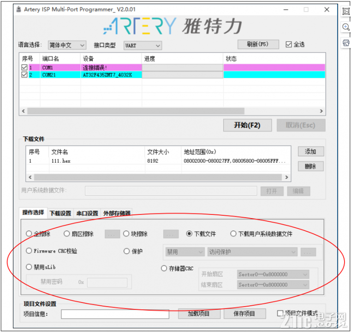Uncheck the COM1 row checkbox

click(x=24, y=67)
